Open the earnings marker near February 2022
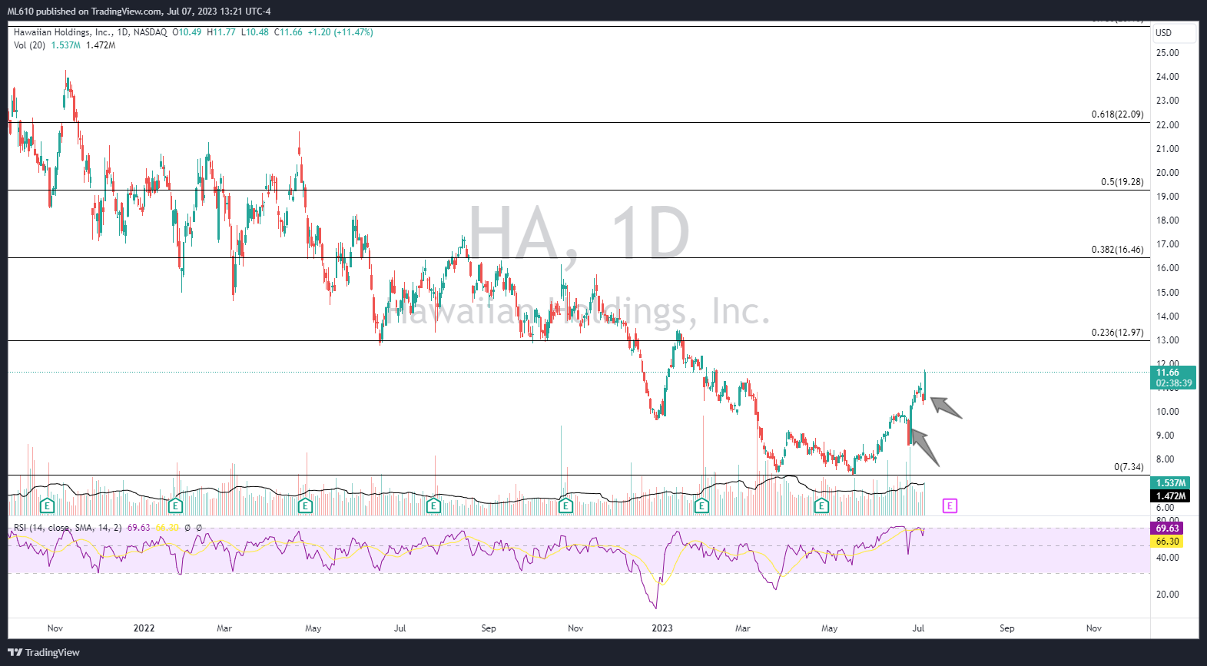Screen dimensions: 1207x666 click(175, 505)
